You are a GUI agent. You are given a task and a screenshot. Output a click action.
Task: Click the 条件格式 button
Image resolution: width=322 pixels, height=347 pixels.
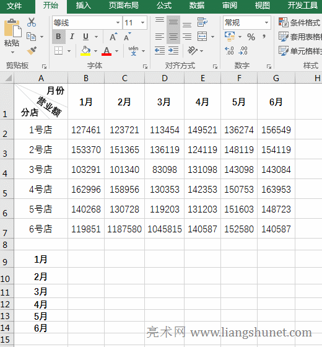(x=300, y=22)
